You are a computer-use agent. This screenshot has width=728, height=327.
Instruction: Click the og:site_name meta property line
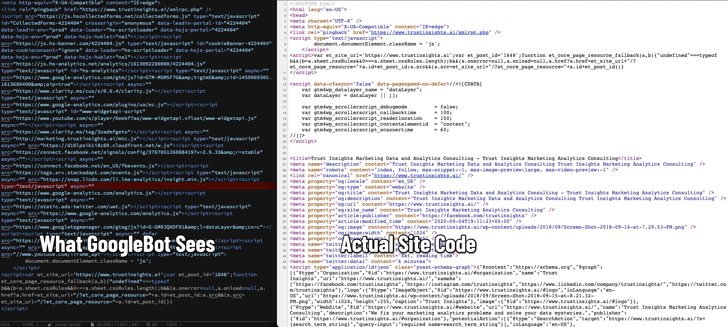422,210
